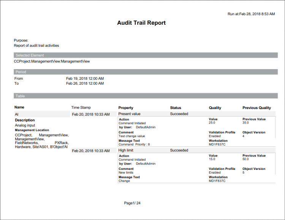Click the Page 1/24 footer indicator
The width and height of the screenshot is (285, 220).
[132, 203]
